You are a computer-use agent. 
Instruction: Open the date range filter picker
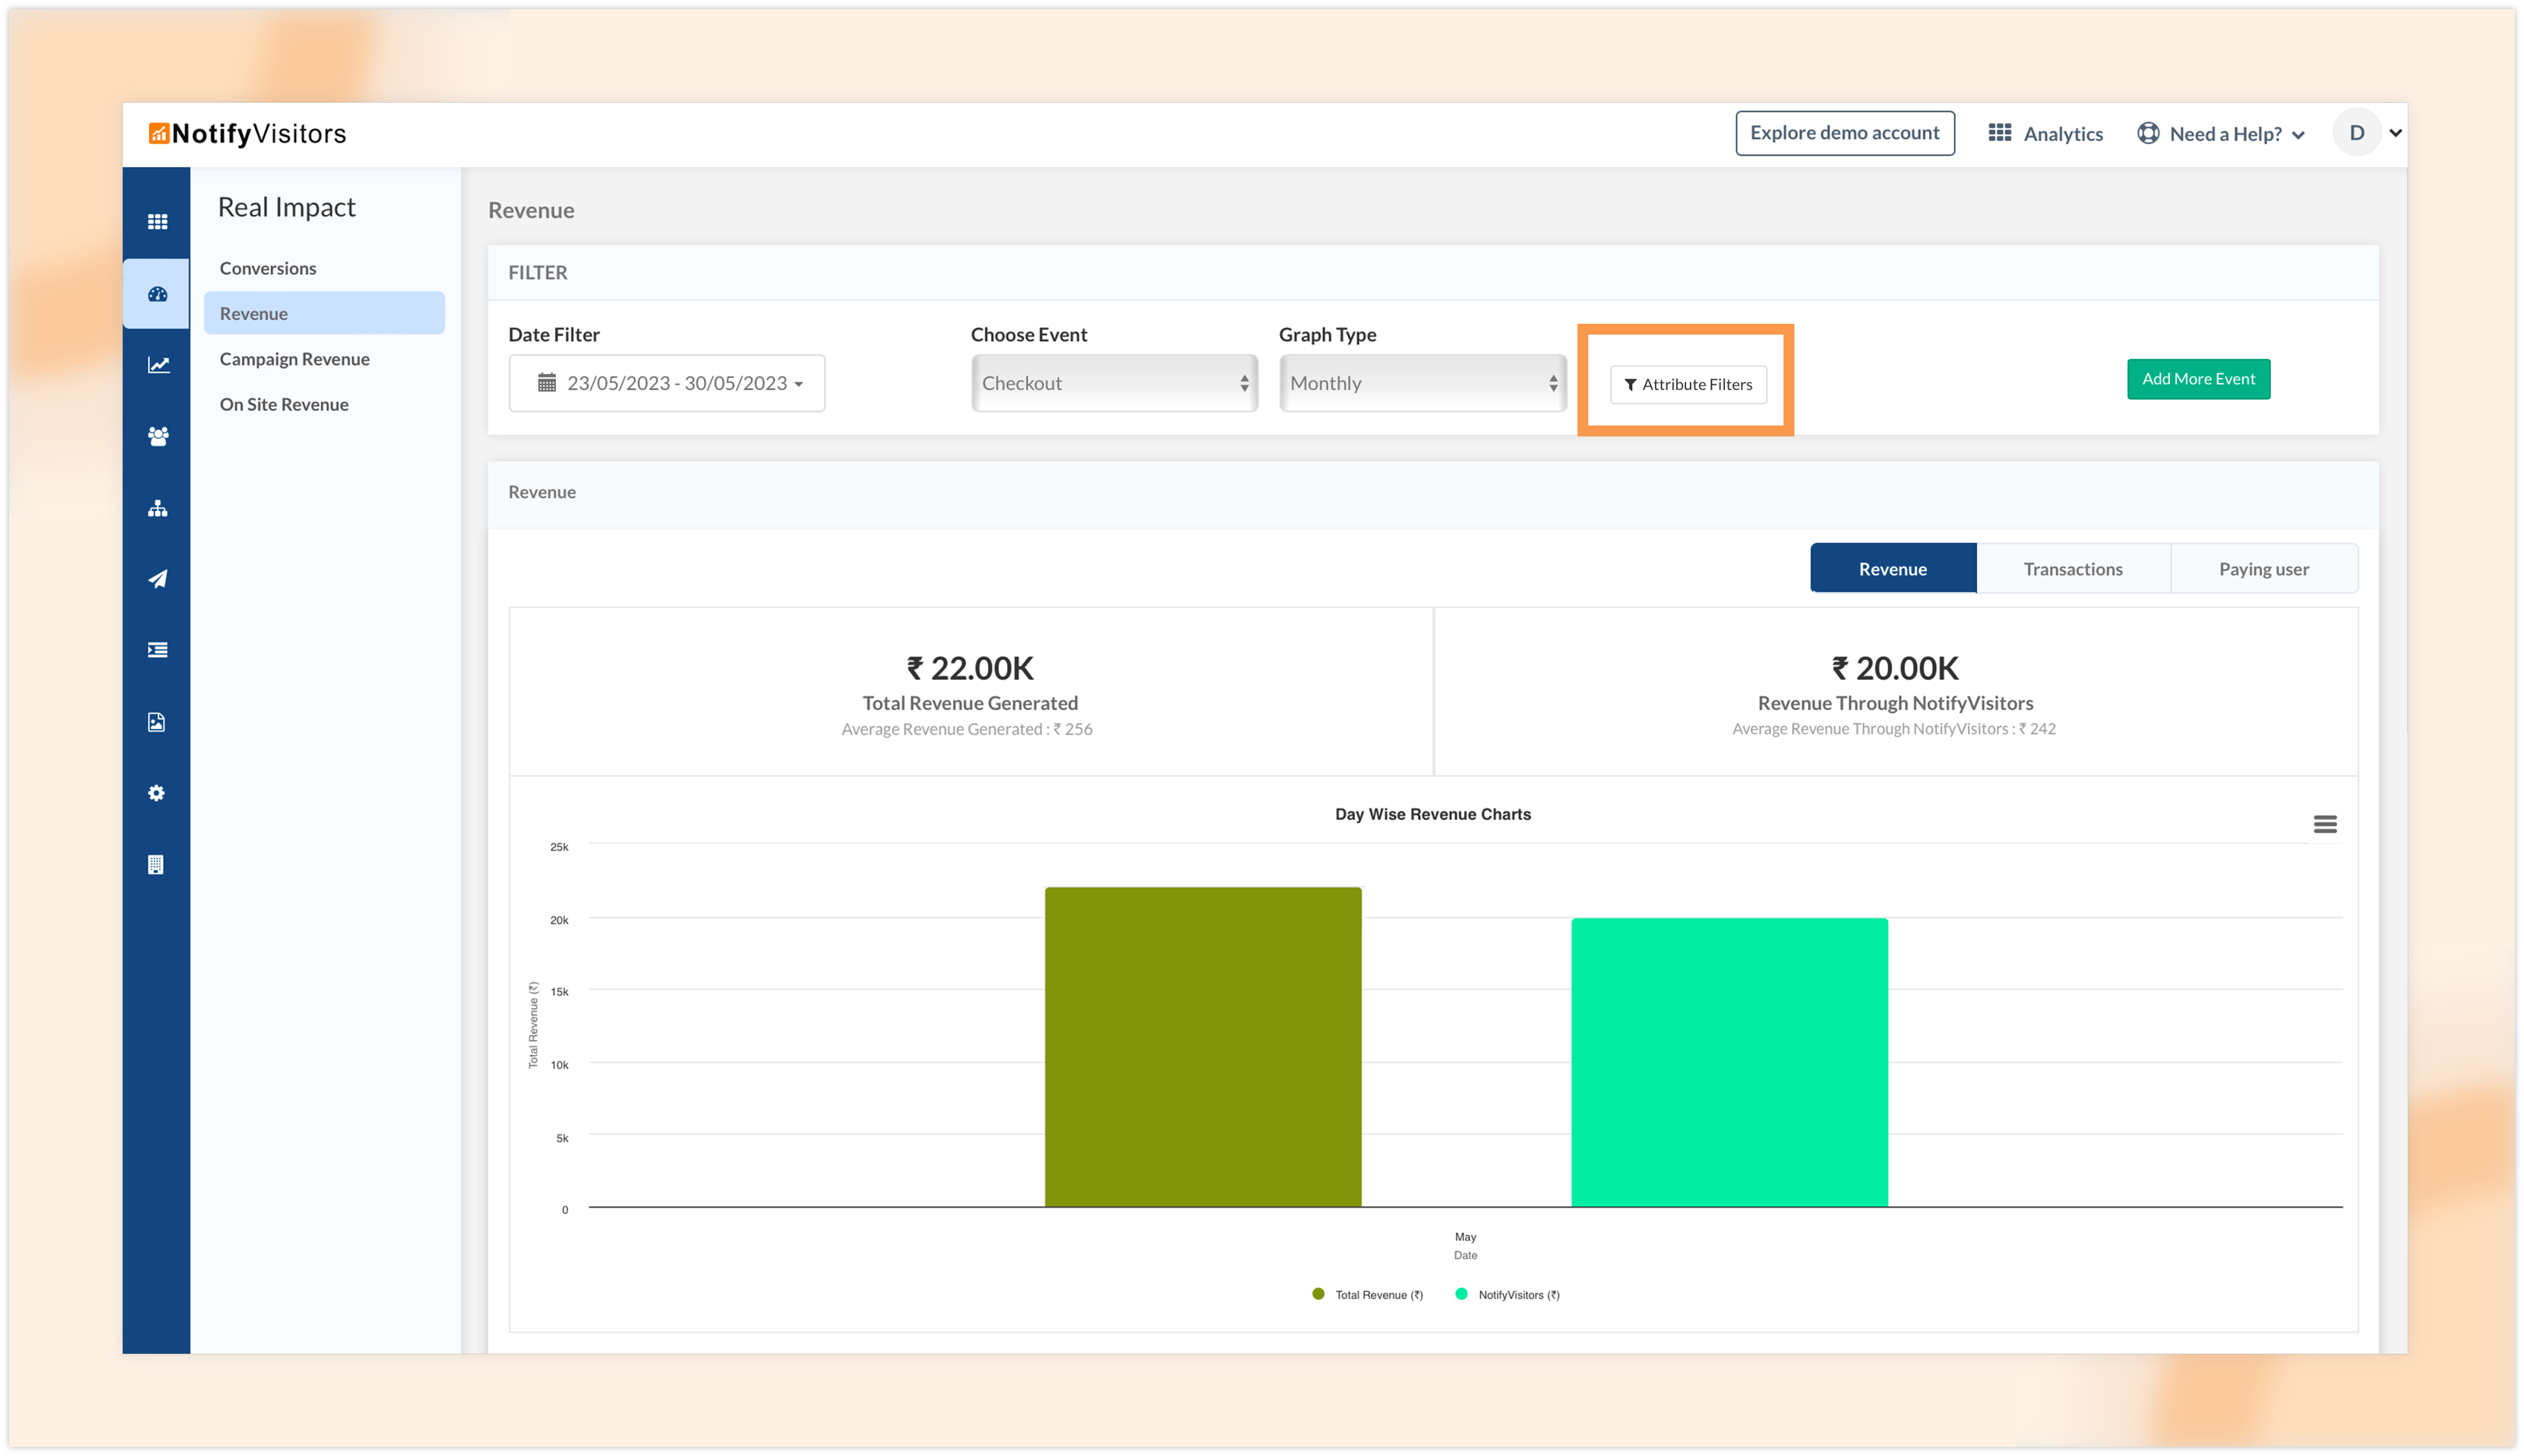[x=666, y=383]
